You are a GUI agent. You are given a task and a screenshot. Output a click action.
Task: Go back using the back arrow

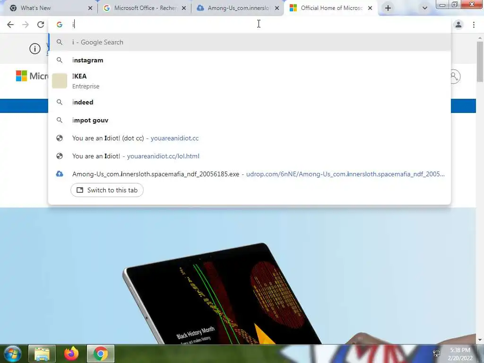10,25
